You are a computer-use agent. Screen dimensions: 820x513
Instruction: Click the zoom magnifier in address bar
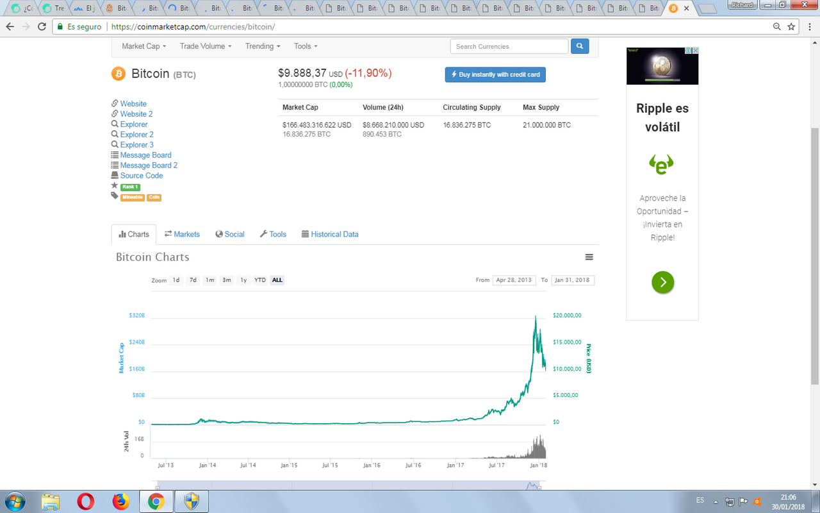pos(776,27)
